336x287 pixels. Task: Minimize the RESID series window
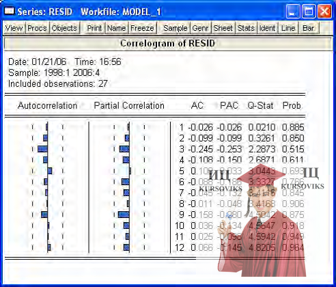point(293,12)
